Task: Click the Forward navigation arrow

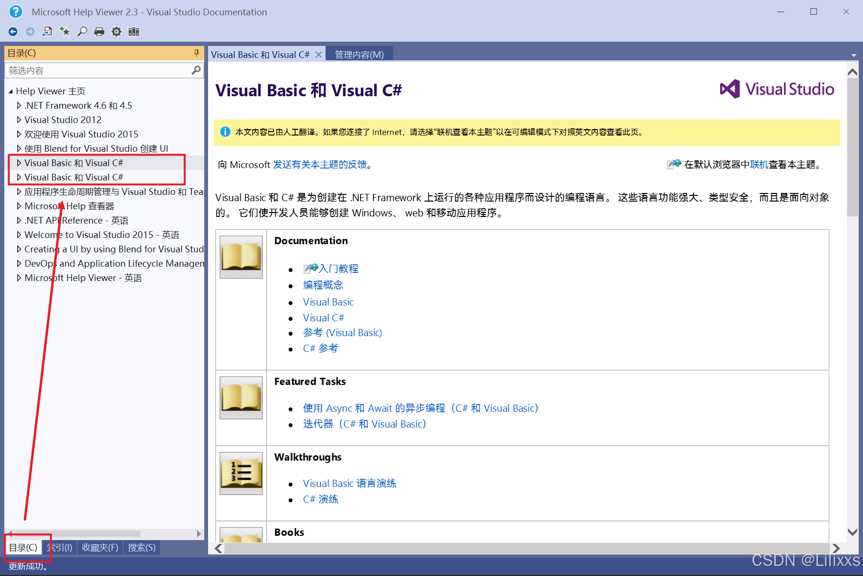Action: click(x=30, y=32)
